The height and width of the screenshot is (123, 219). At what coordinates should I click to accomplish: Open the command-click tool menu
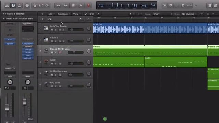pyautogui.click(x=139, y=14)
